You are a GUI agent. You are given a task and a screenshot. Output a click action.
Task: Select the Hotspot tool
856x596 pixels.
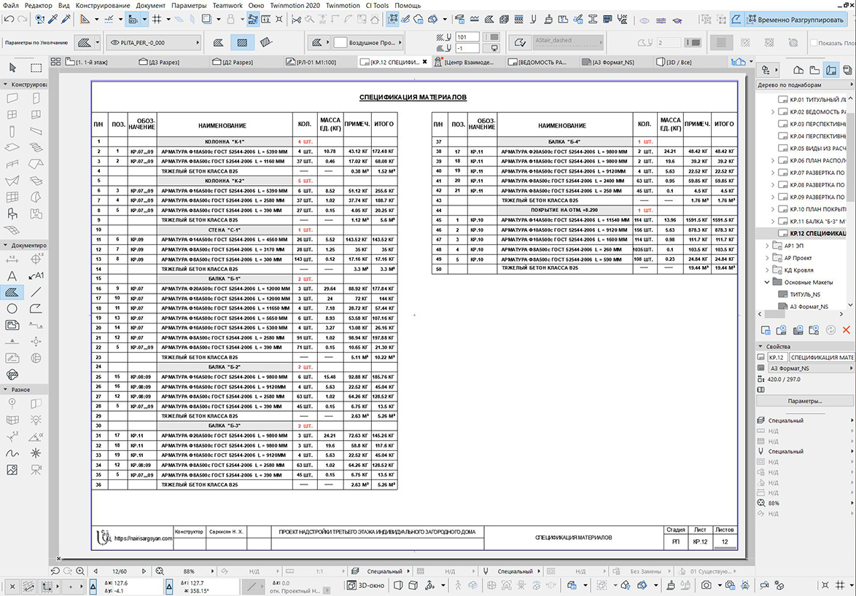[36, 453]
